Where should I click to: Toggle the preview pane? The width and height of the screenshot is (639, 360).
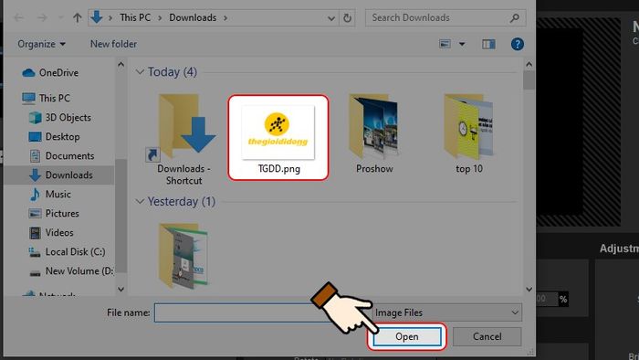coord(488,44)
